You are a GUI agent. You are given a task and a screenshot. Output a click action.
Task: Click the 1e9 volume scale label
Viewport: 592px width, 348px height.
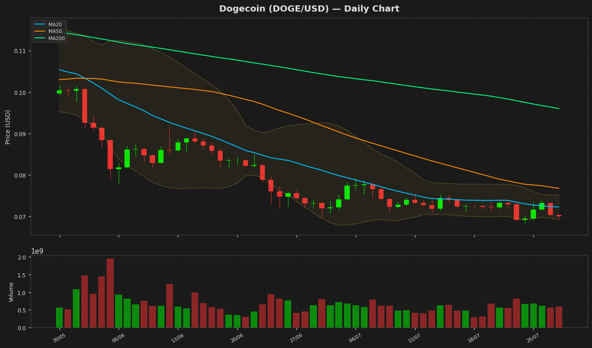pos(37,251)
